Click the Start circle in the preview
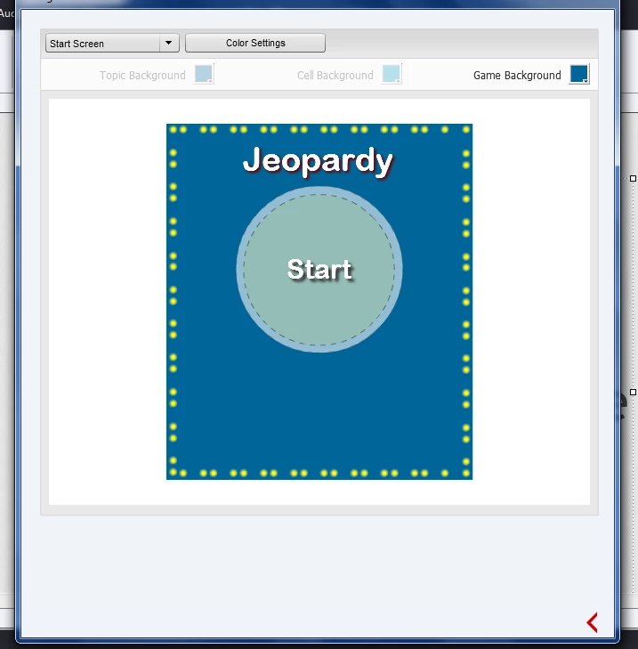The image size is (638, 649). pyautogui.click(x=319, y=270)
